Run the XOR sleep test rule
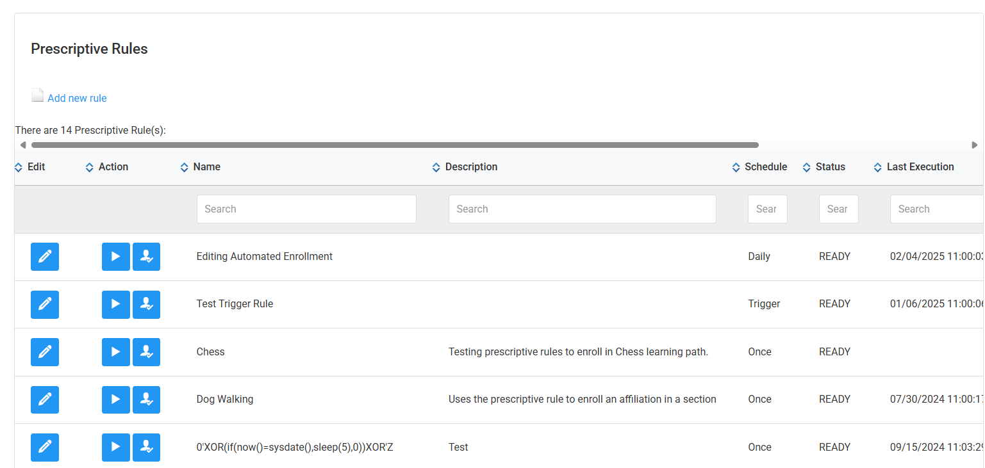 [x=116, y=447]
